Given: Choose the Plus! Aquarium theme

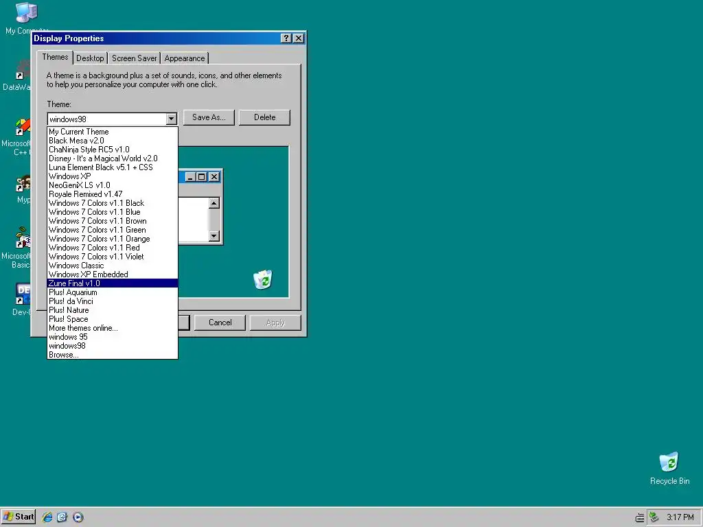Looking at the screenshot, I should point(113,292).
